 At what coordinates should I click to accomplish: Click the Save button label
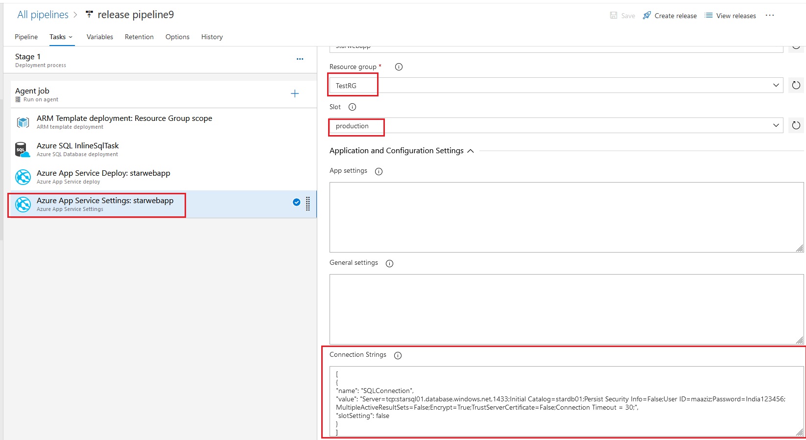[x=628, y=16]
